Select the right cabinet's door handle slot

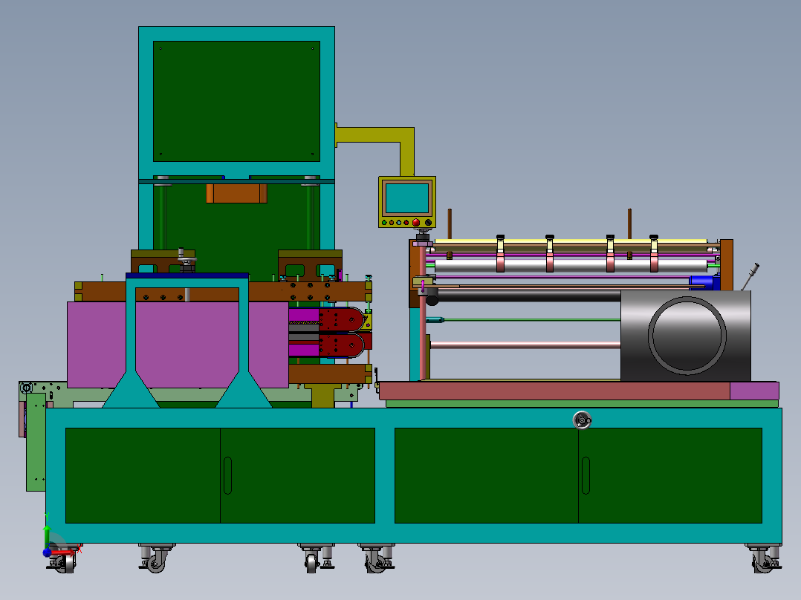[586, 475]
